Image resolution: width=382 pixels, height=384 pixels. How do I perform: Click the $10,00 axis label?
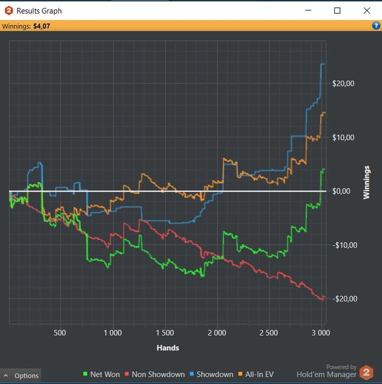(343, 137)
